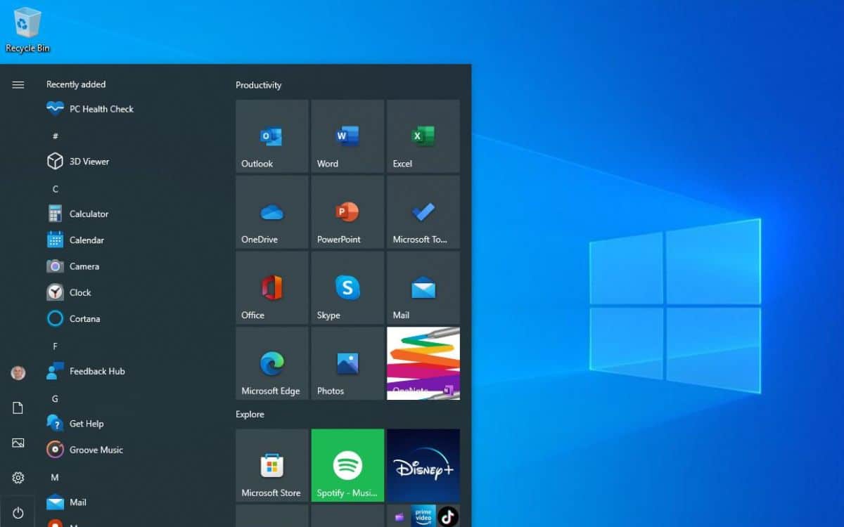Open the Disney+ tile

pos(423,465)
